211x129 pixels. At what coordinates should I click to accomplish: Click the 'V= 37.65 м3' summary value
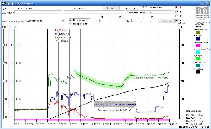[194, 124]
